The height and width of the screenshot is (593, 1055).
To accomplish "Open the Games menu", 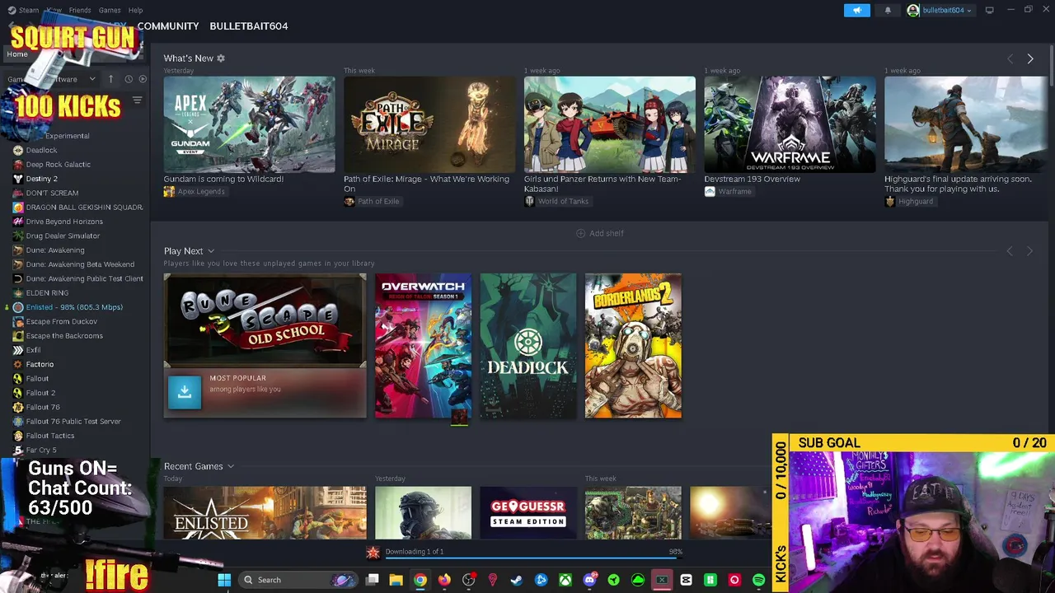I will point(110,10).
